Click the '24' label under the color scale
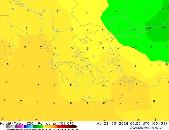 58,129
